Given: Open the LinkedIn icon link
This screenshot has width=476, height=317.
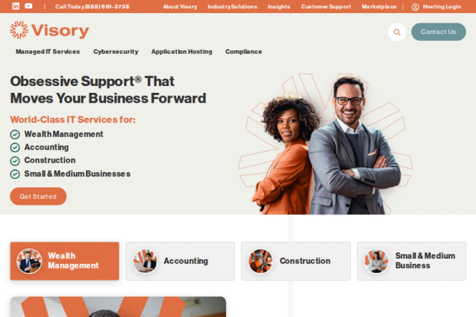Looking at the screenshot, I should pyautogui.click(x=15, y=6).
